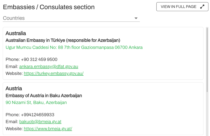
Task: Open the Countries dropdown field
Action: pos(69,18)
